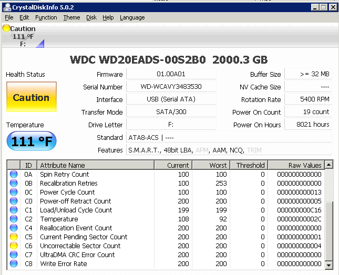Click the blue status dot for Load/Unload Cycle Count
The image size is (339, 275).
[14, 210]
